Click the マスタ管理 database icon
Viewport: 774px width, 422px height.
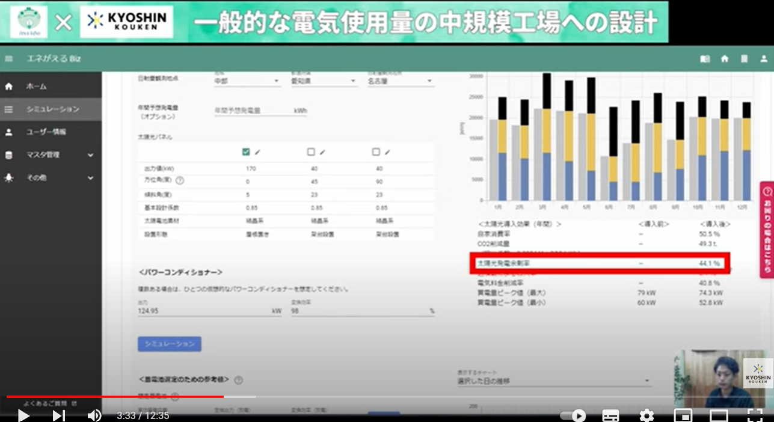tap(8, 155)
